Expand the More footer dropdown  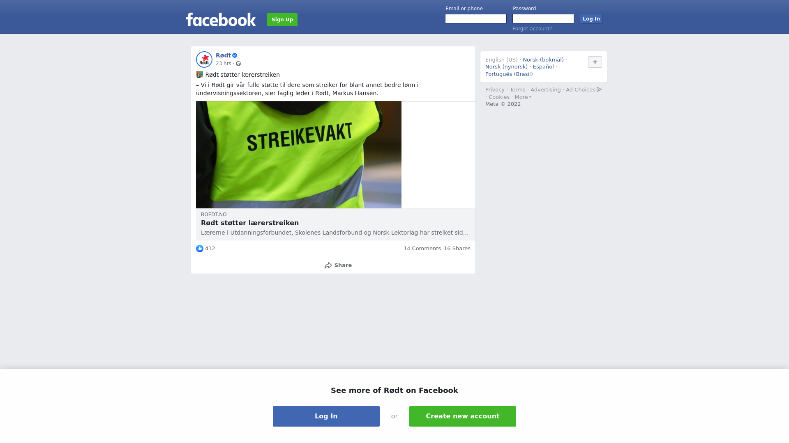(x=523, y=97)
